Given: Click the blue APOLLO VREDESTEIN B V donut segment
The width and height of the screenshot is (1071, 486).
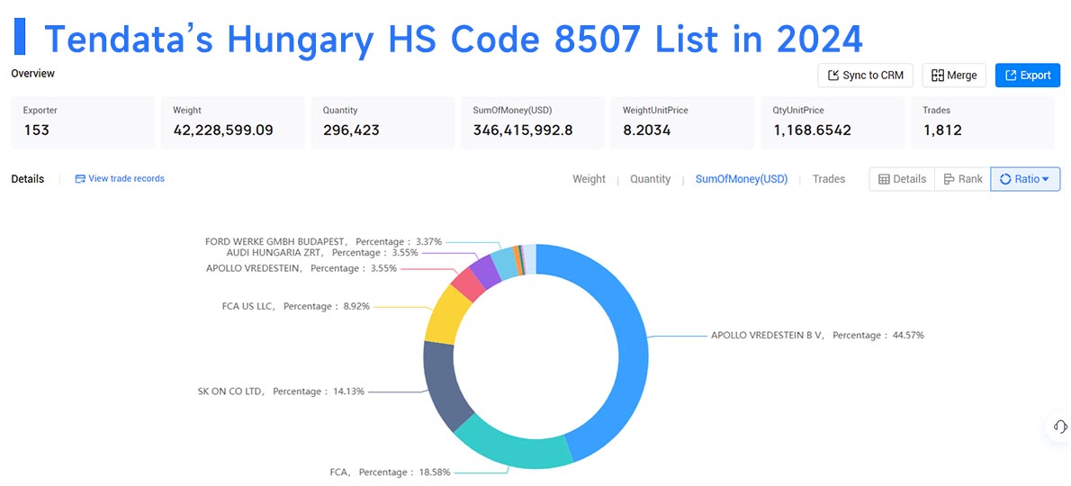Looking at the screenshot, I should tap(634, 341).
